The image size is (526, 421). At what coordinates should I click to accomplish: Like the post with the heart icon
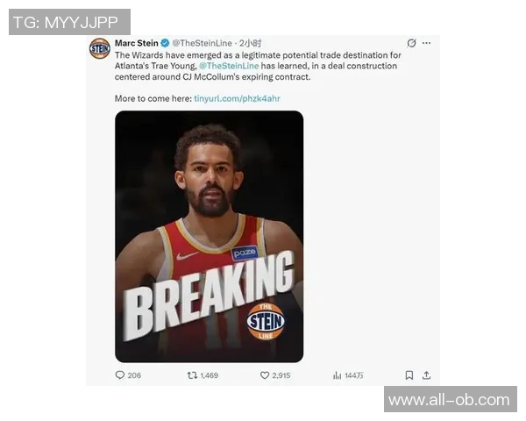pyautogui.click(x=265, y=375)
